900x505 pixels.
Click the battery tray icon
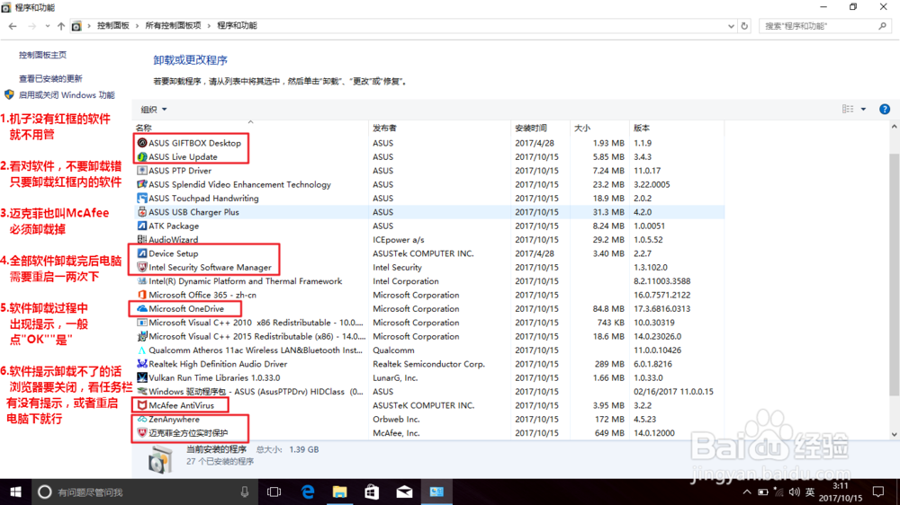(x=762, y=492)
